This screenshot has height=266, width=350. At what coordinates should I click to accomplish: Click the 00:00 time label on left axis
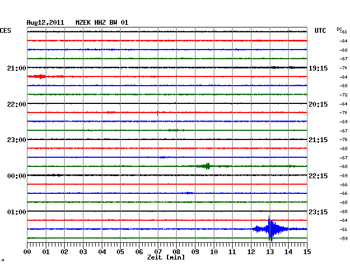[16, 176]
